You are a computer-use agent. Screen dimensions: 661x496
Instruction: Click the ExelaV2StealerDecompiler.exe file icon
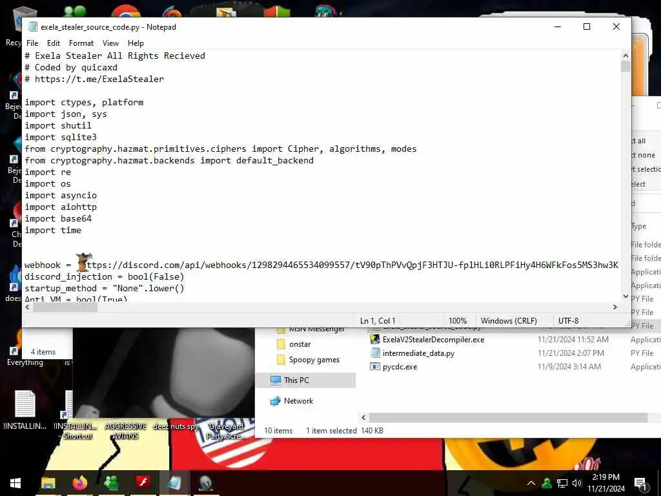(x=375, y=339)
